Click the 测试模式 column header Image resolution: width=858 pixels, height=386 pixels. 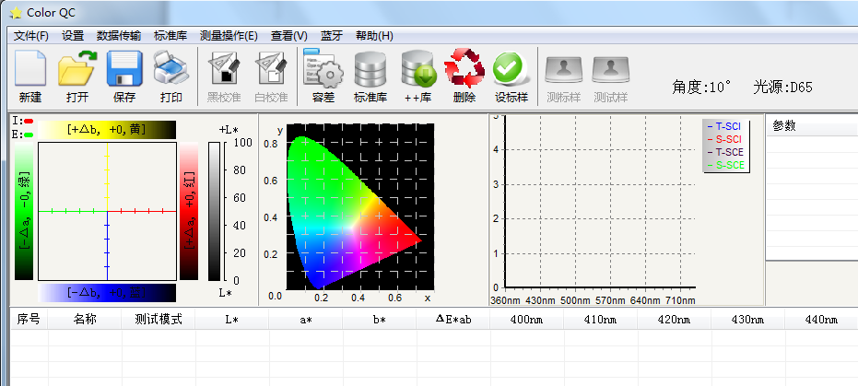(x=159, y=320)
